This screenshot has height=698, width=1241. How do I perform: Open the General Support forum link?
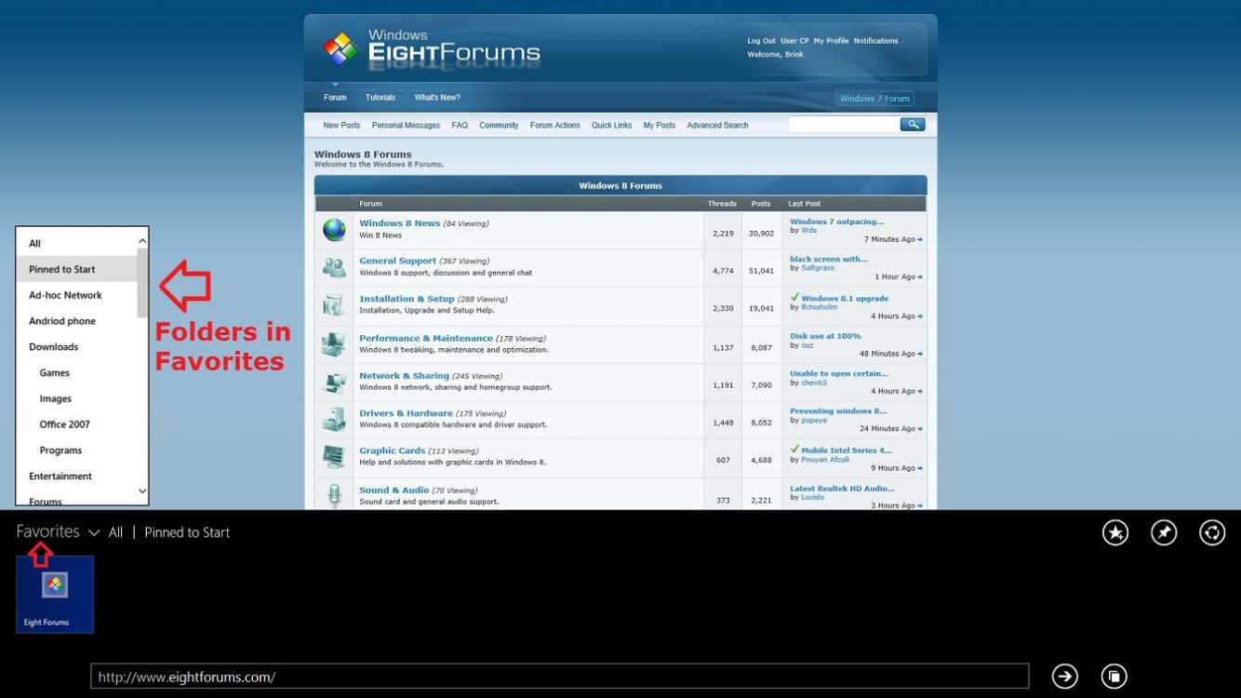tap(398, 262)
